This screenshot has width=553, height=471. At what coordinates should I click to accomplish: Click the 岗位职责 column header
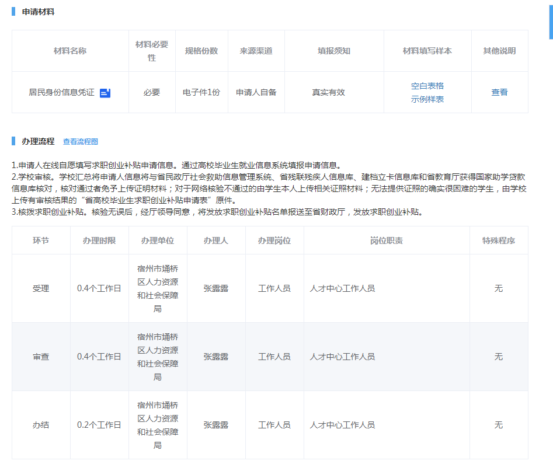386,240
